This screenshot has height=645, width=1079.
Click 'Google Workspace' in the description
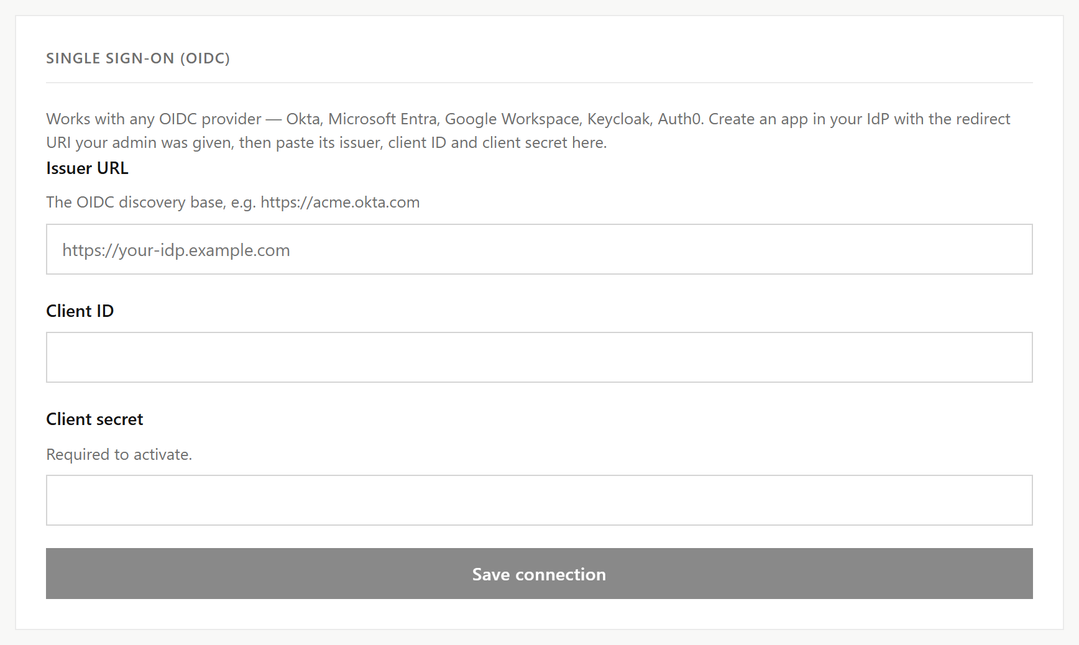click(513, 119)
